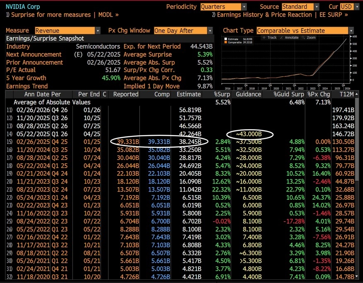Open the Periodicity Quarters dropdown arrow
Viewport: 363px width, 283px height.
coord(244,7)
